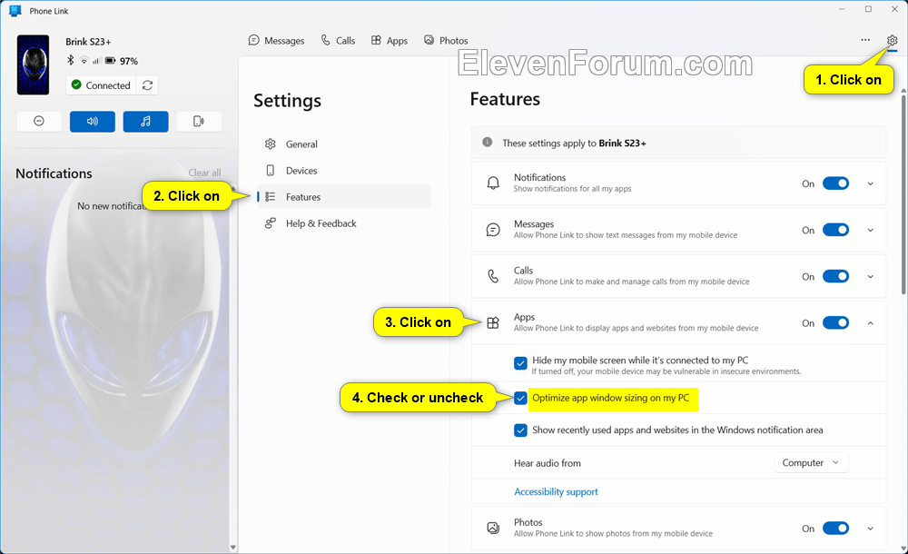Image resolution: width=908 pixels, height=554 pixels.
Task: Click the 'Hear audio from' label
Action: point(548,463)
